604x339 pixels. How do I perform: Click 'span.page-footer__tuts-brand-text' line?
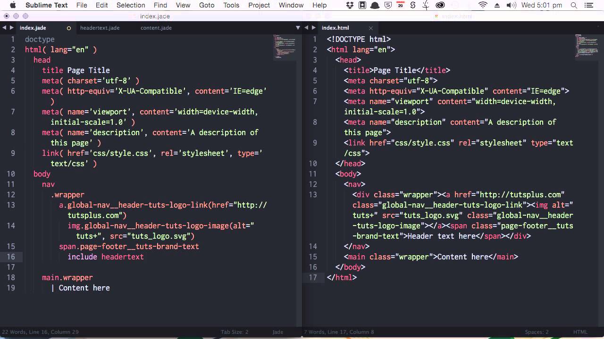[x=129, y=246]
